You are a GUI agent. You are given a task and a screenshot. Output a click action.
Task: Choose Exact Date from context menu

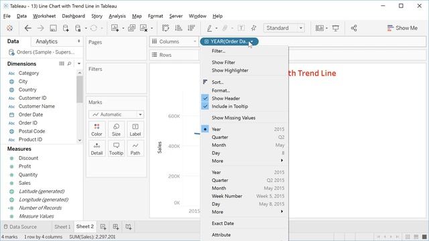(x=244, y=224)
